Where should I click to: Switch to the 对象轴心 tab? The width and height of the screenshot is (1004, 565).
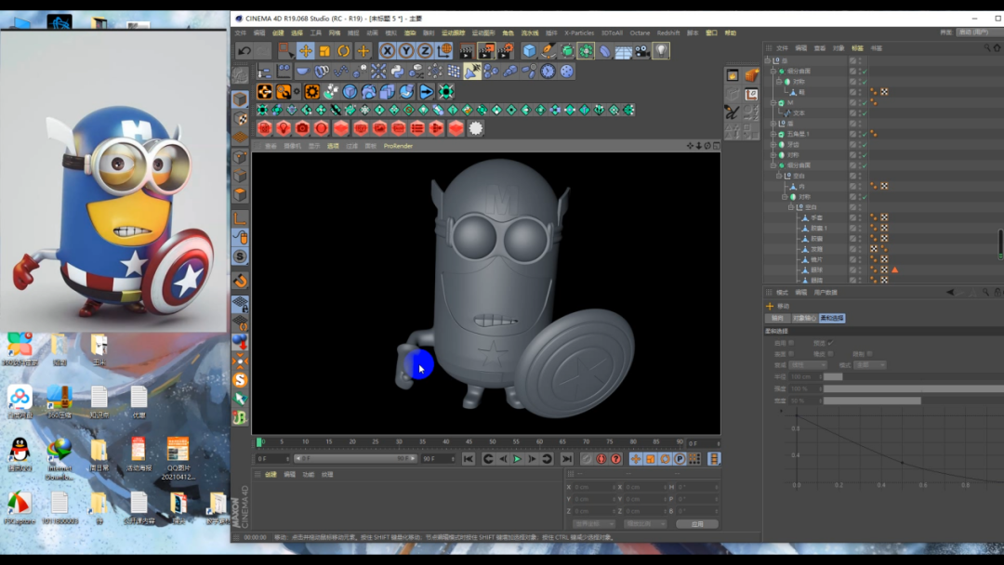[804, 318]
